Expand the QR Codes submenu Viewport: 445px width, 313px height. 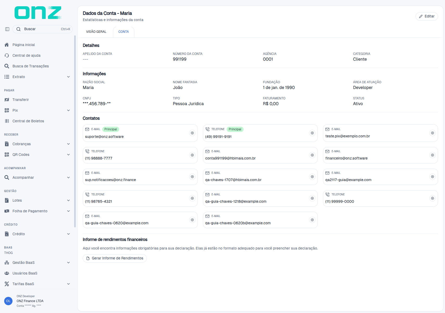[68, 155]
